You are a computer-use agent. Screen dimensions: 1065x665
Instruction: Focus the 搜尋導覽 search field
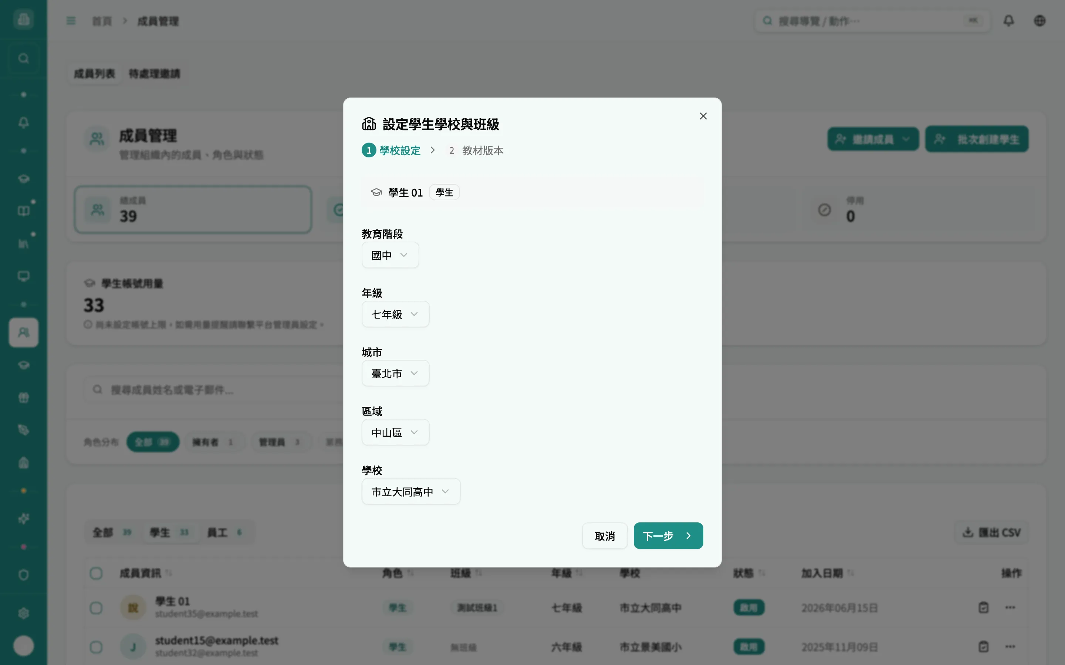point(872,21)
